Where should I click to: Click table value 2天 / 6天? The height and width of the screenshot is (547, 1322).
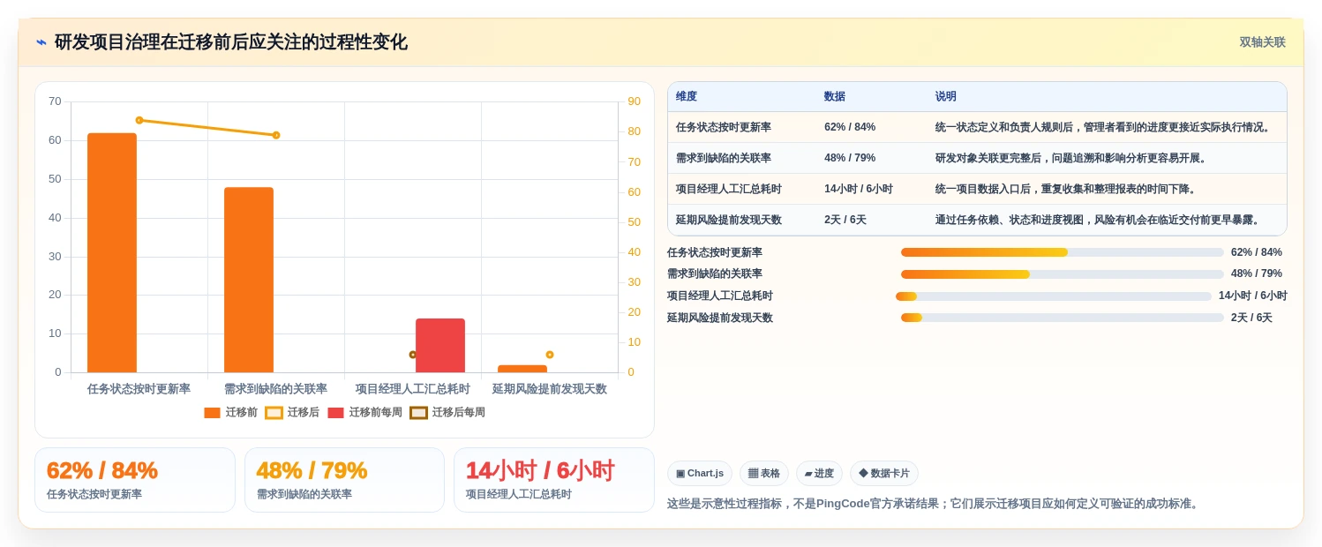845,220
